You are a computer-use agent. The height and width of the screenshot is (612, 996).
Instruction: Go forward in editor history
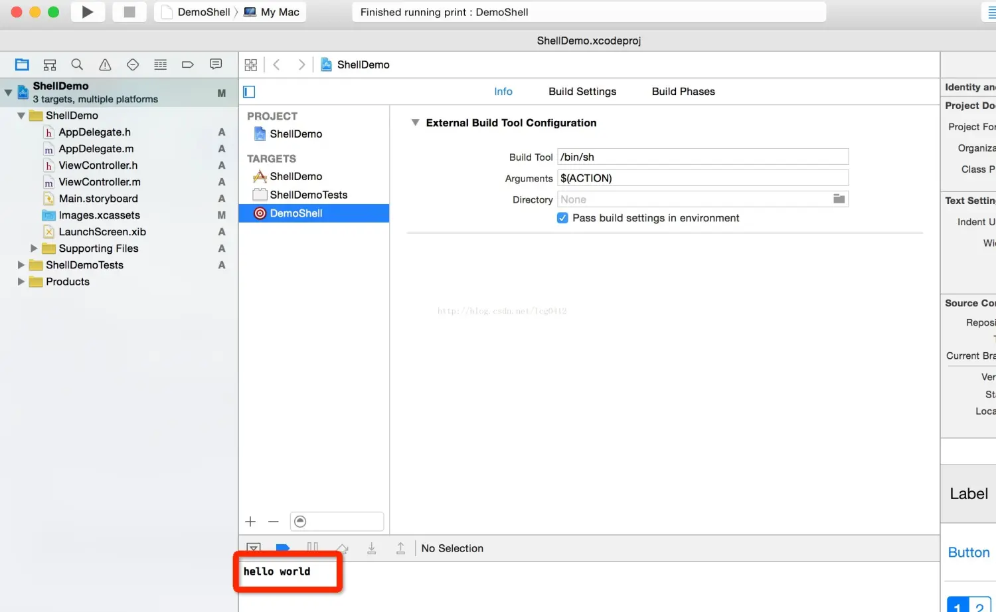click(x=301, y=64)
